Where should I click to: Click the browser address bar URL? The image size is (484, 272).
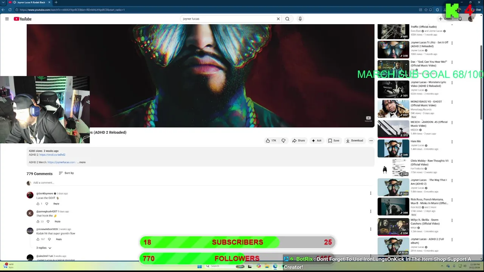click(x=72, y=10)
